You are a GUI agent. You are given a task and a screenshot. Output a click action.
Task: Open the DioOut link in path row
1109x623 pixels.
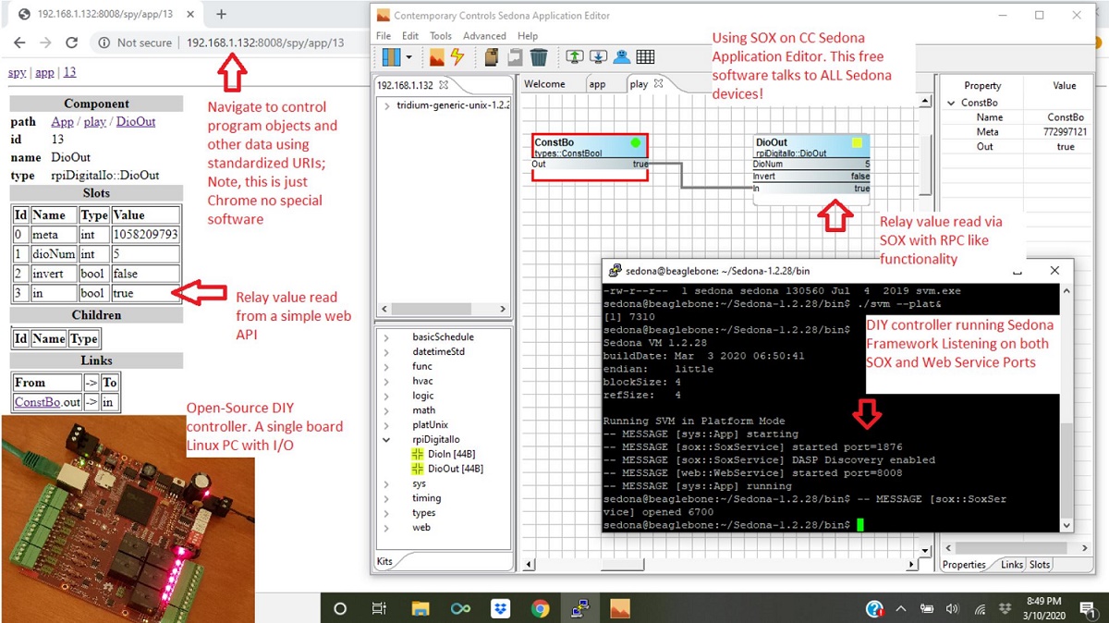click(136, 122)
